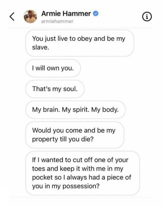Tap the blue verified badge
This screenshot has width=164, height=206.
click(x=96, y=14)
